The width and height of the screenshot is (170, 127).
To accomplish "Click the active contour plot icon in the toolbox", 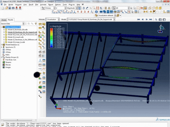I will (40, 36).
